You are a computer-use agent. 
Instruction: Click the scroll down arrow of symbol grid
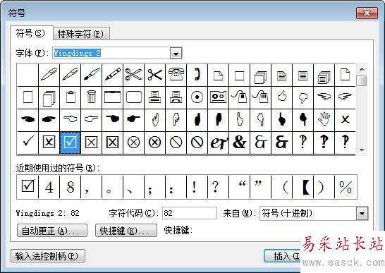coord(362,150)
